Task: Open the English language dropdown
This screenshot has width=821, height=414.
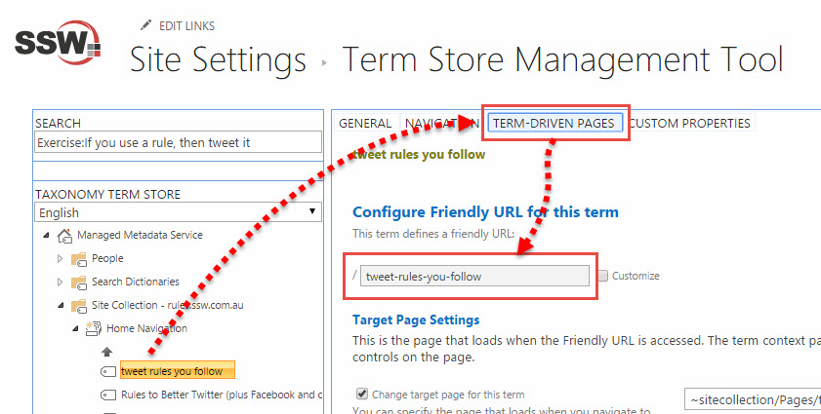Action: click(178, 212)
